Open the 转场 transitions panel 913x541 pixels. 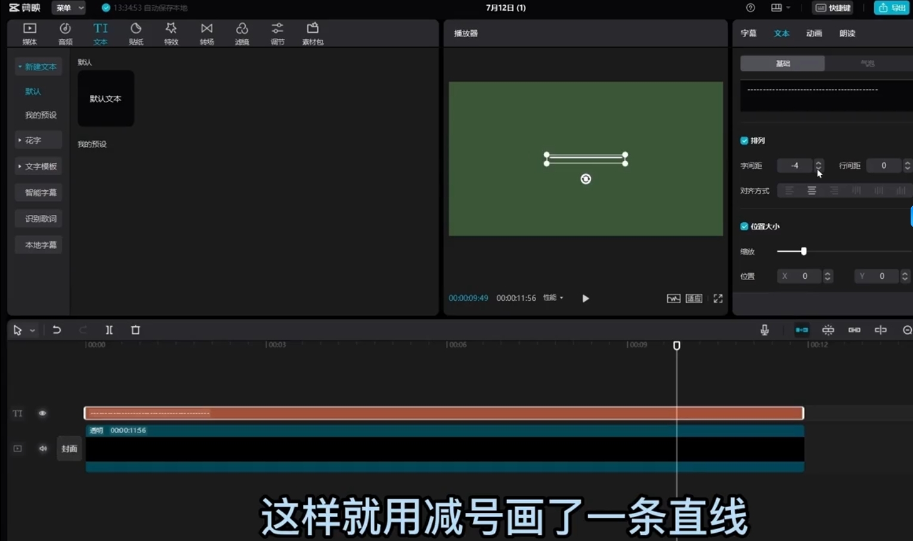(x=206, y=33)
